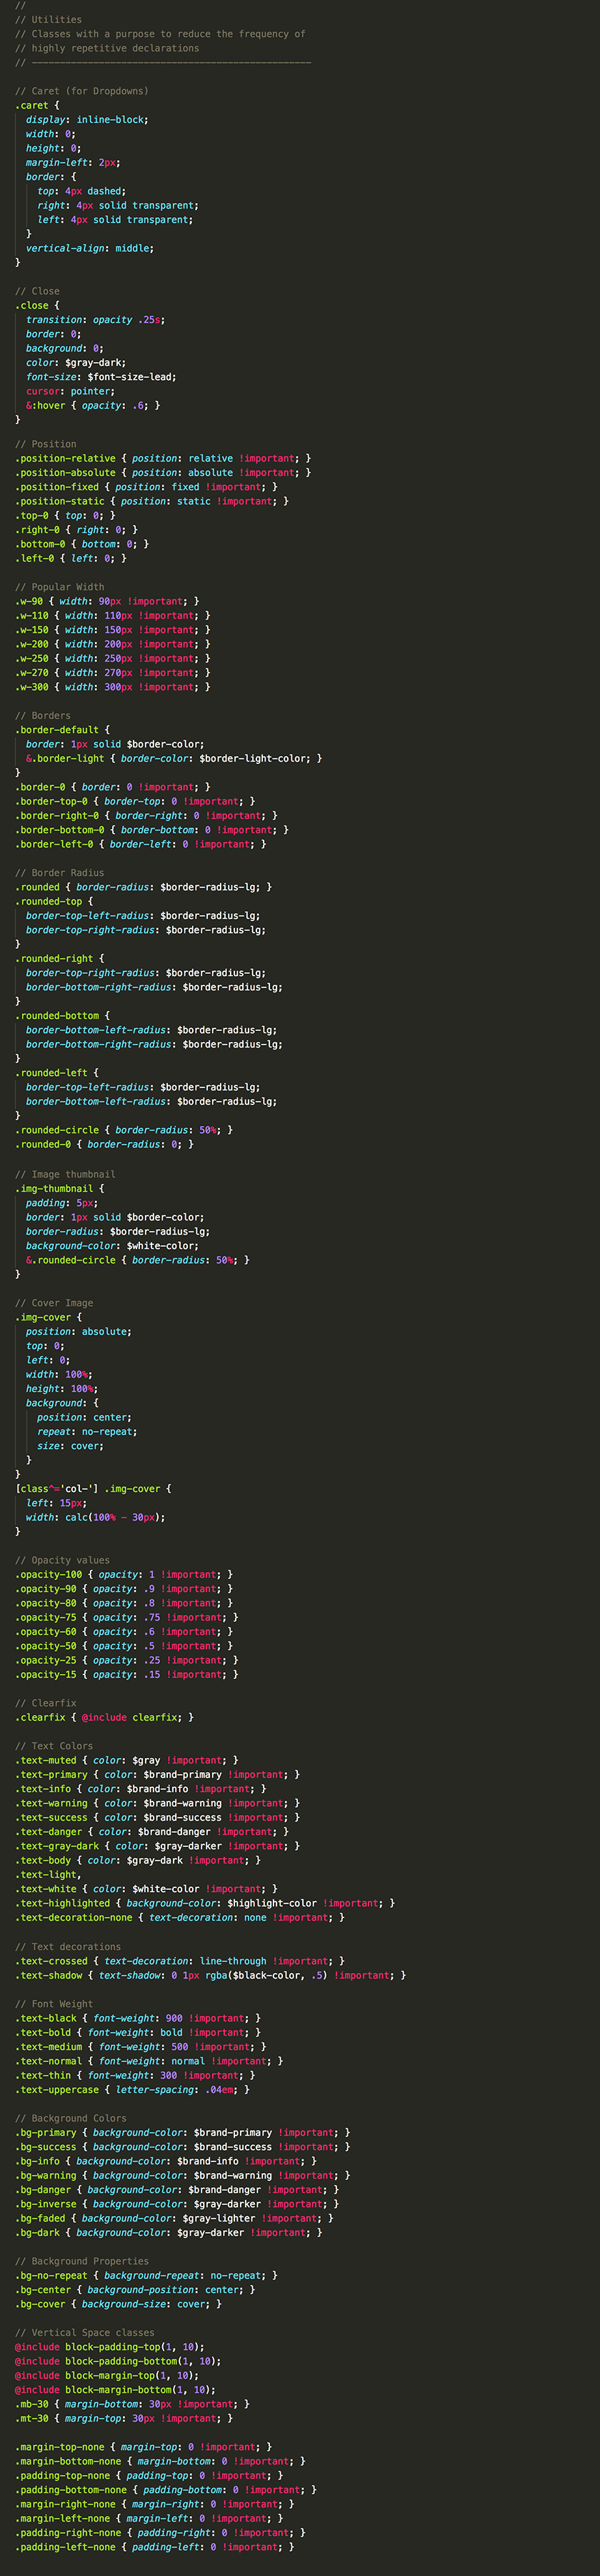
Task: Place cursor on the '// Close' comment
Action: click(x=38, y=291)
